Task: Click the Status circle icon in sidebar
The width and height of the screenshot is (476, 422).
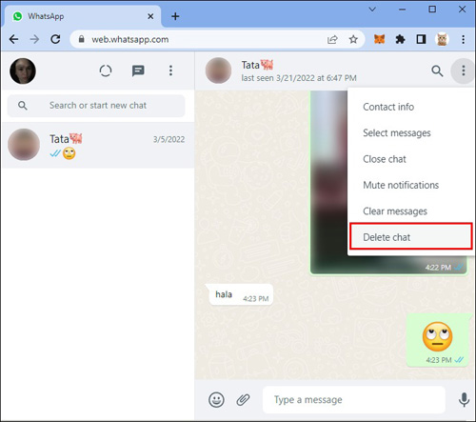Action: pos(106,70)
